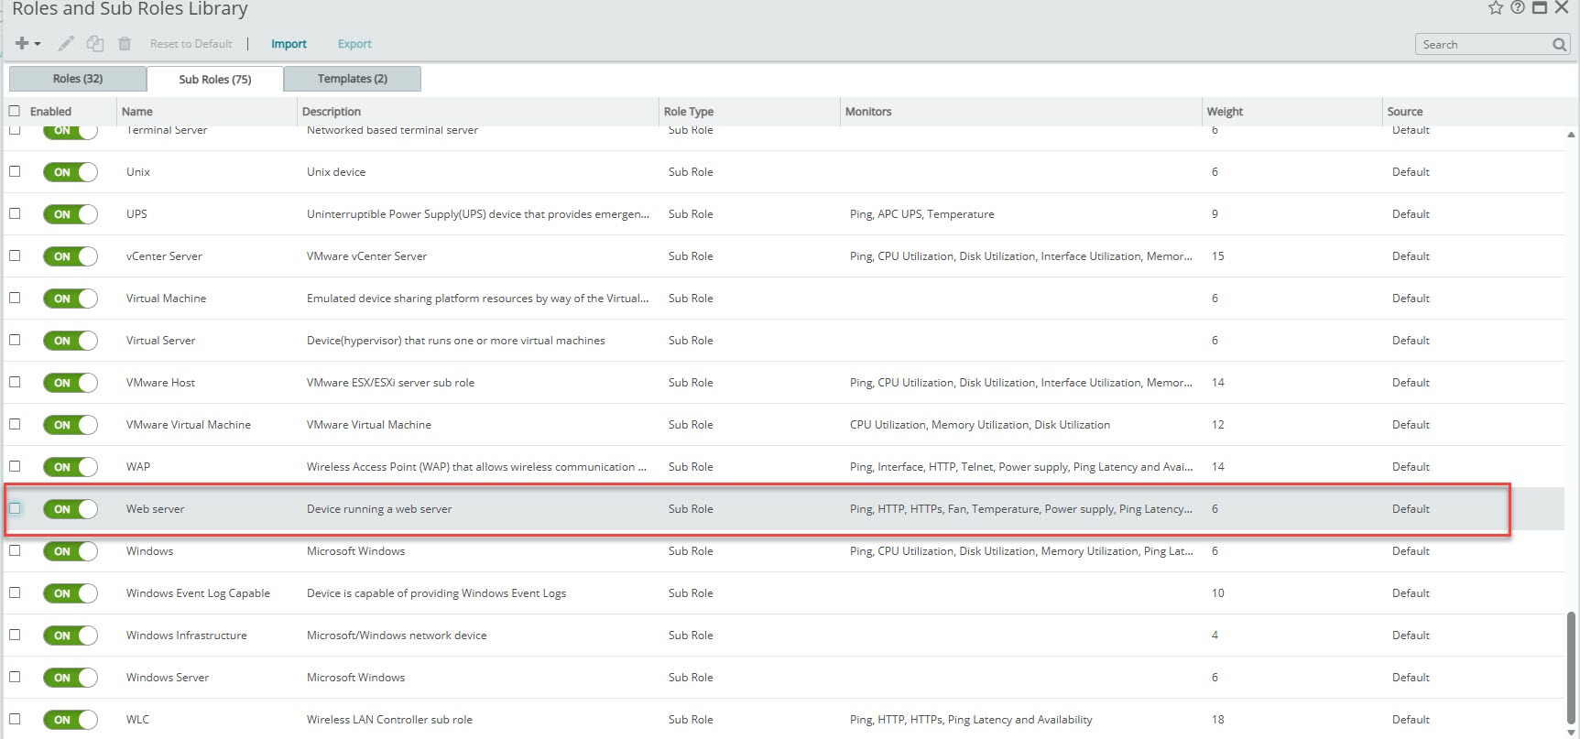
Task: Click 'Windows Infrastructure' row name
Action: coord(187,636)
